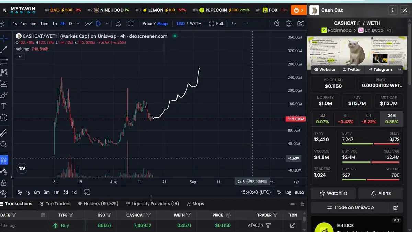The image size is (412, 232).
Task: Open the first transaction external link
Action: click(x=293, y=225)
